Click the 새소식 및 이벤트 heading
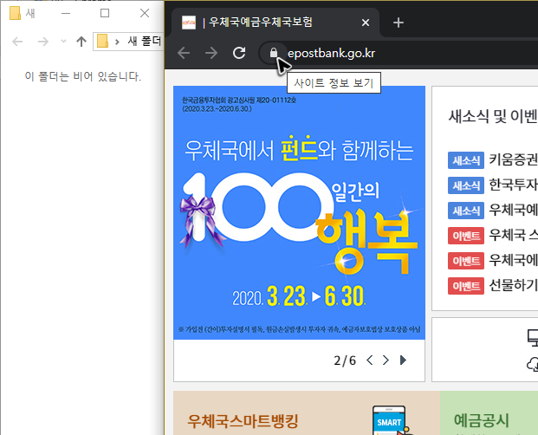This screenshot has height=435, width=538. (493, 116)
